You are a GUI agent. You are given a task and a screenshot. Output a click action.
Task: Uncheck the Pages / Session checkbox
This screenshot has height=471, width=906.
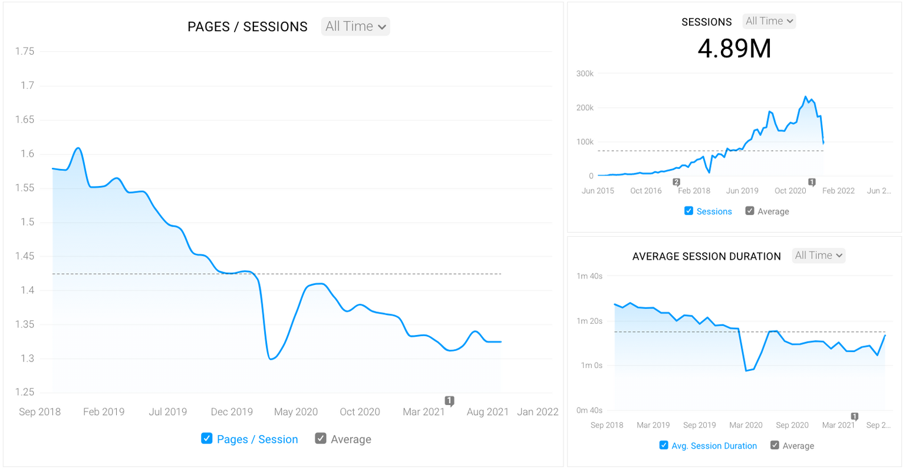207,439
